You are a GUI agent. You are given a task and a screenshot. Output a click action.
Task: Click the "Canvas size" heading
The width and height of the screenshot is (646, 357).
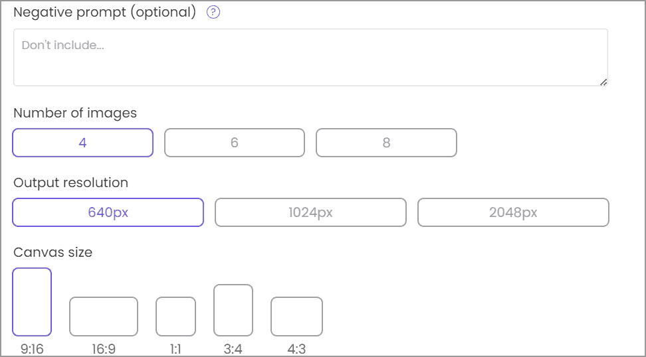click(x=53, y=252)
